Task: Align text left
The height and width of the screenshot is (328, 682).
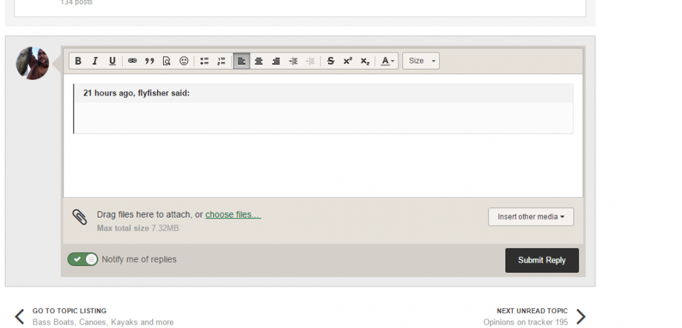Action: [x=241, y=61]
